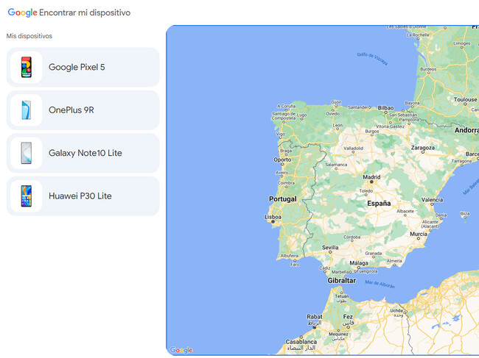
Task: Select the Google Pixel 5 device name
Action: coord(77,67)
